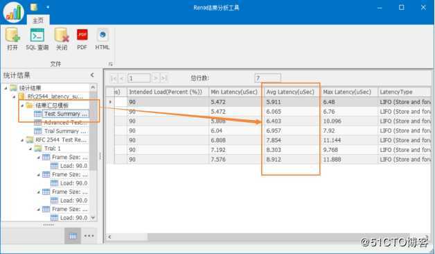Collapse the second Frame Size node
The image size is (435, 254).
39,175
